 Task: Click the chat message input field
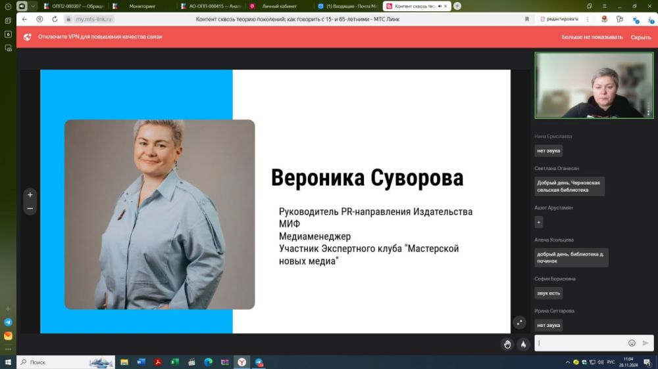[x=581, y=343]
